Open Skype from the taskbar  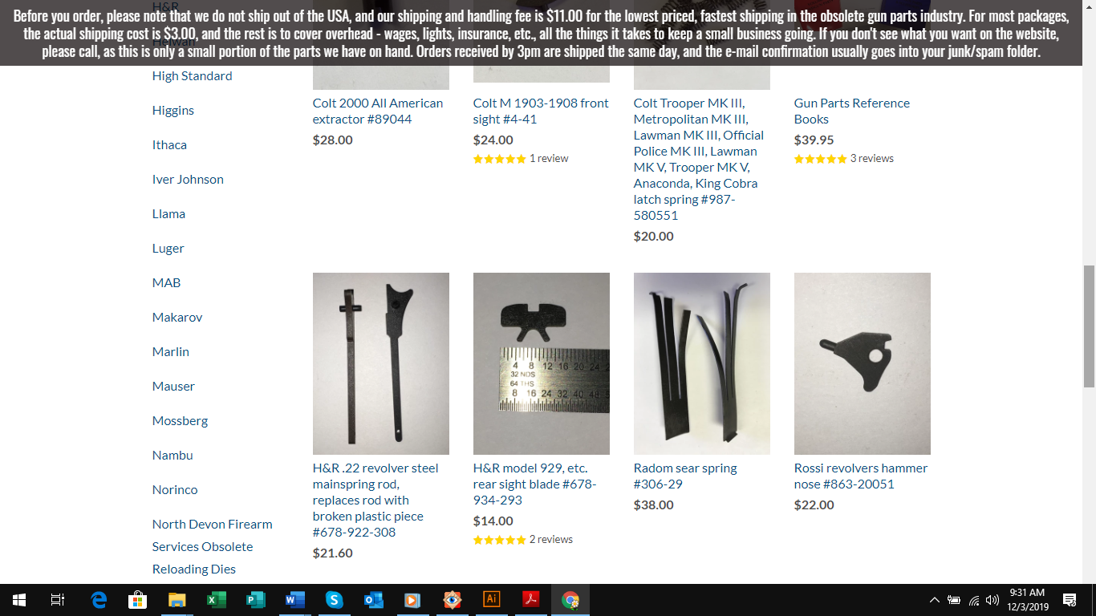[x=335, y=600]
